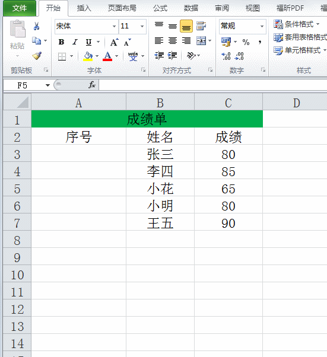Select green 成绩单 title cell
The height and width of the screenshot is (357, 327).
pyautogui.click(x=147, y=119)
